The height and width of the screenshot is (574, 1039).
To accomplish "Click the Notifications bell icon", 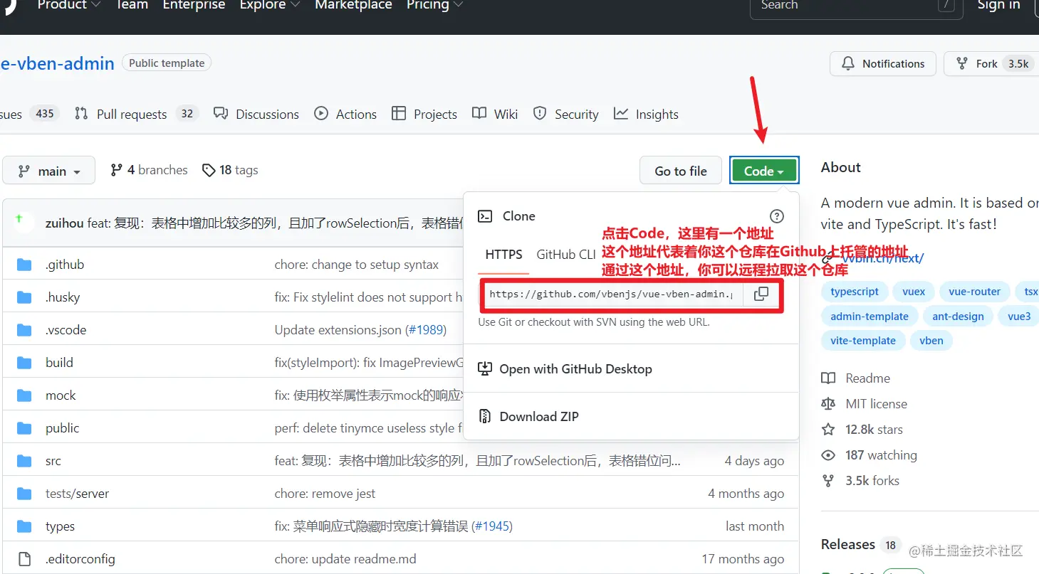I will coord(848,64).
